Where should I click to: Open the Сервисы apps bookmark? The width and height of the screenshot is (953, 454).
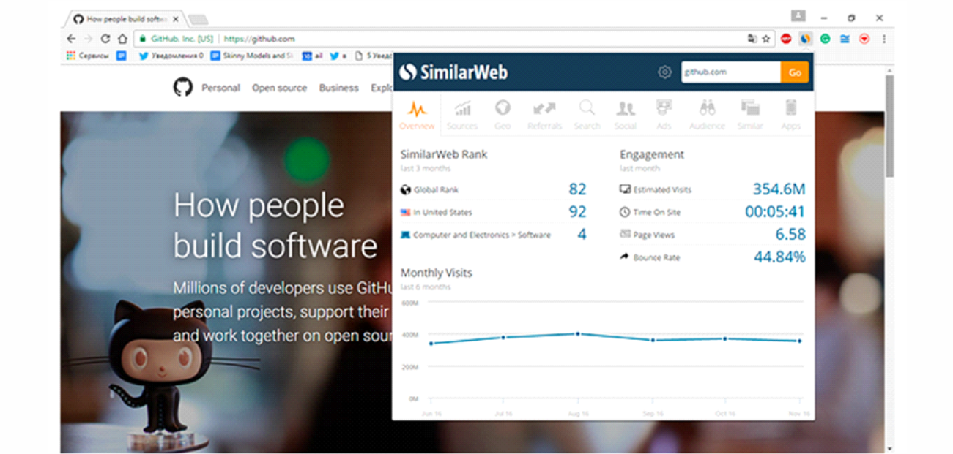[x=89, y=56]
